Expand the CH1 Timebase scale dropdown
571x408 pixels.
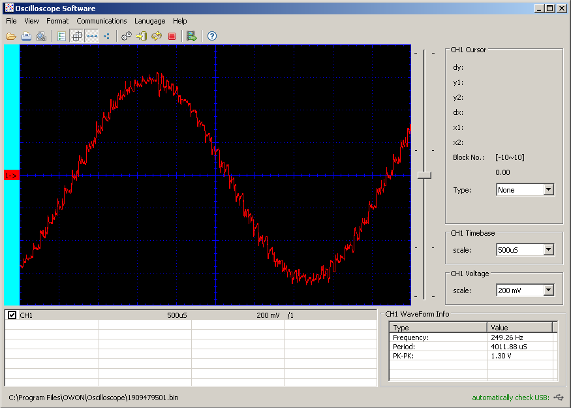point(548,249)
